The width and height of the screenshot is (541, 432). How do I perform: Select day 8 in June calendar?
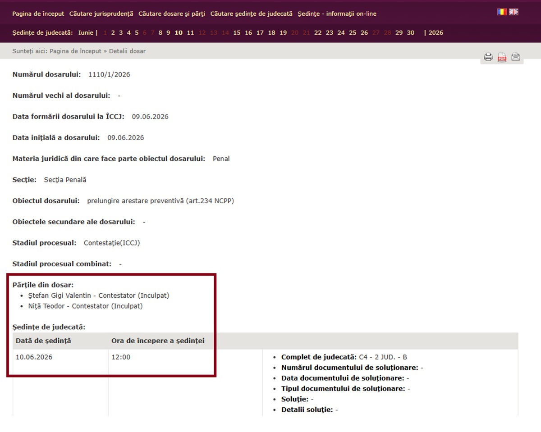tap(160, 33)
